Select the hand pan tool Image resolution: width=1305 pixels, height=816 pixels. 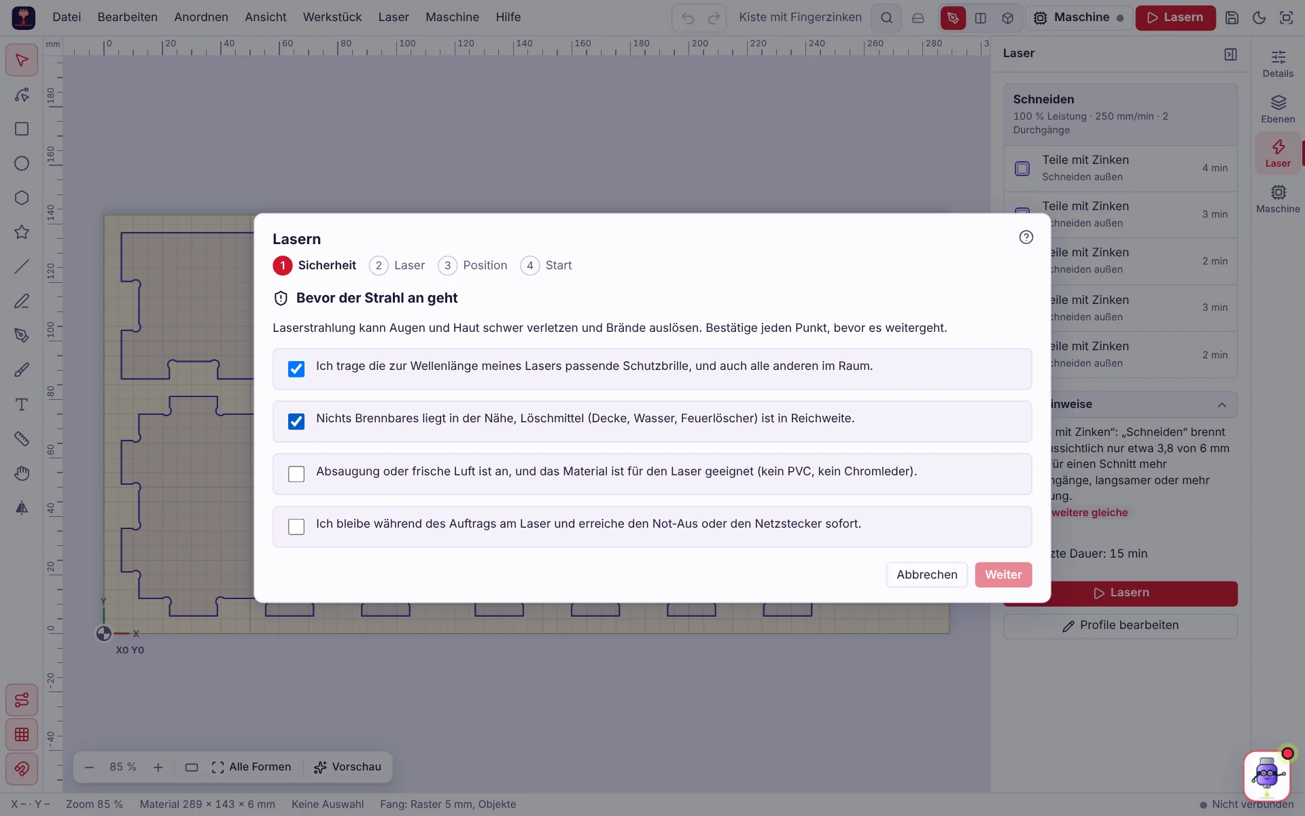(x=22, y=473)
